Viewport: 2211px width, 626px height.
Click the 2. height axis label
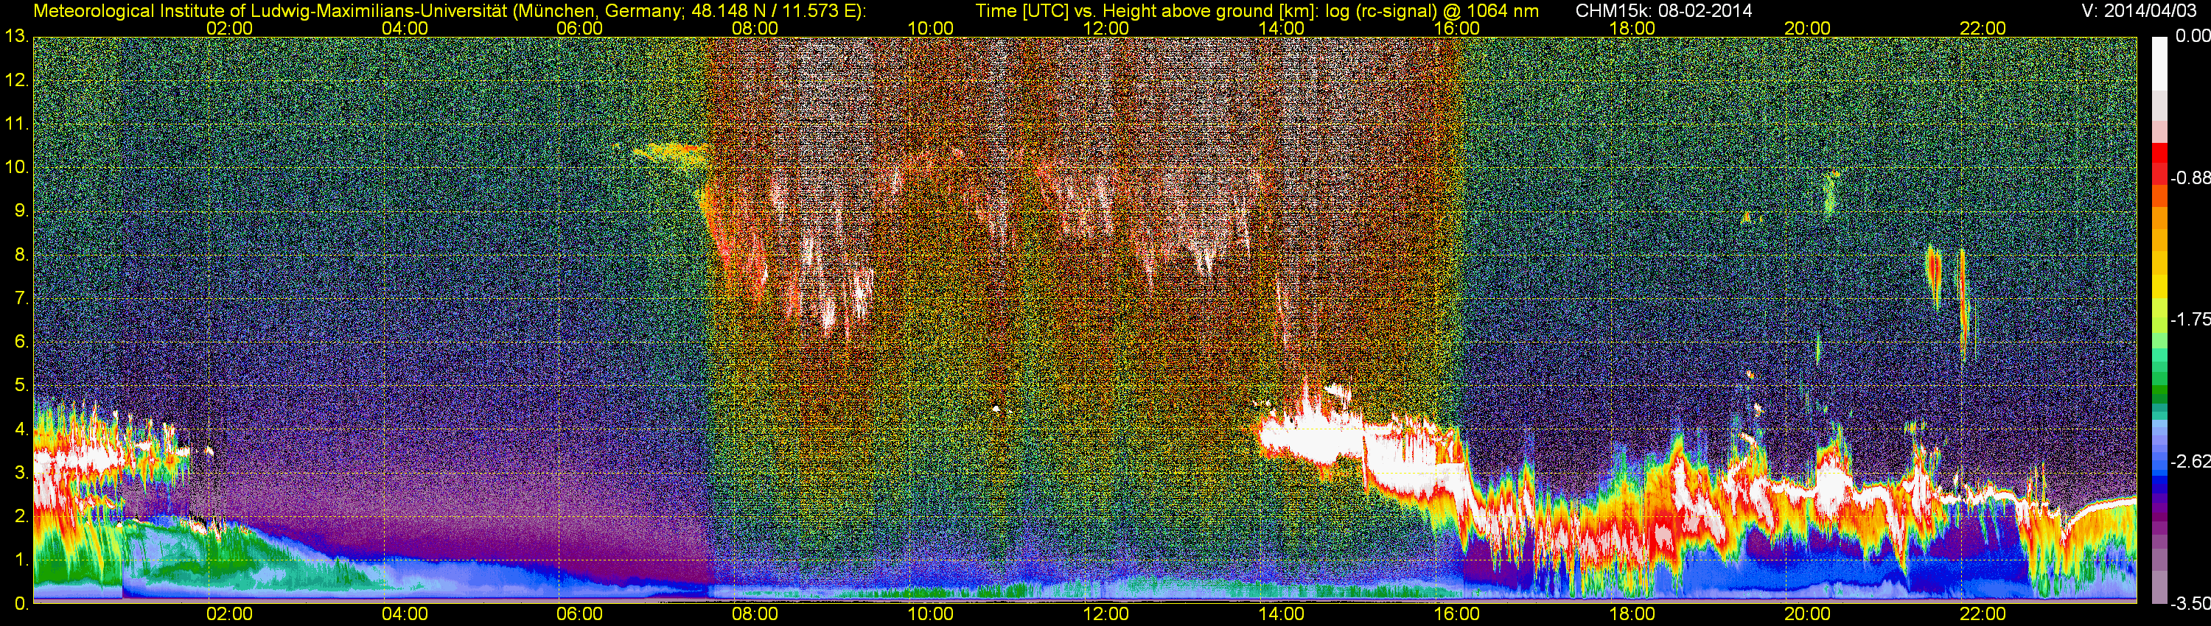(21, 516)
